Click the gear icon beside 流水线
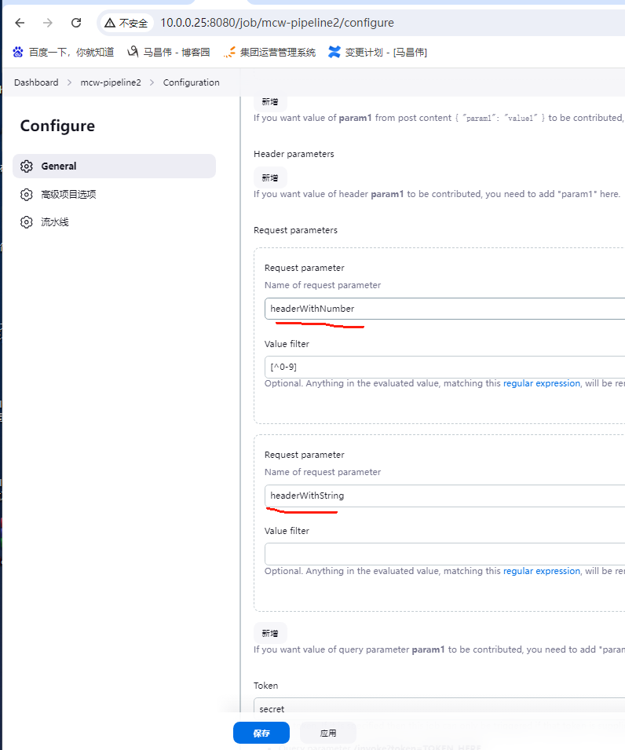This screenshot has height=750, width=625. (27, 222)
